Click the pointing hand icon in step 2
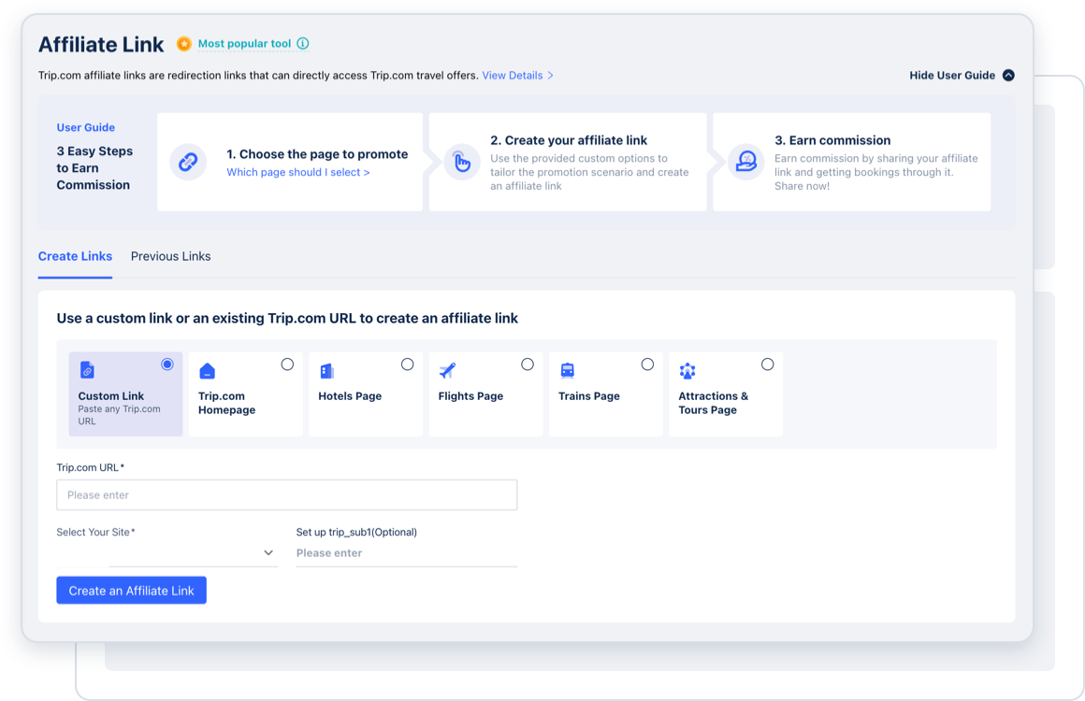Image resolution: width=1085 pixels, height=701 pixels. [461, 162]
